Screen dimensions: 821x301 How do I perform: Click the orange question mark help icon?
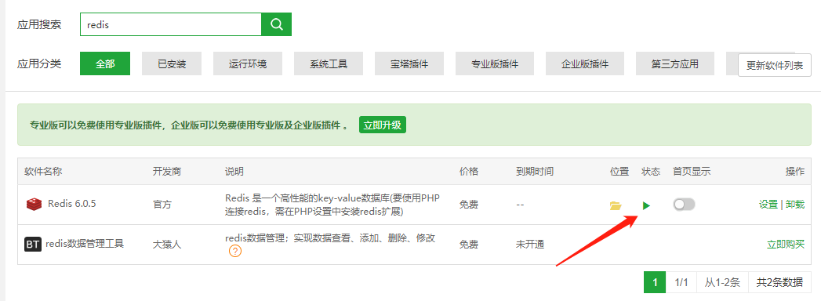pos(235,252)
